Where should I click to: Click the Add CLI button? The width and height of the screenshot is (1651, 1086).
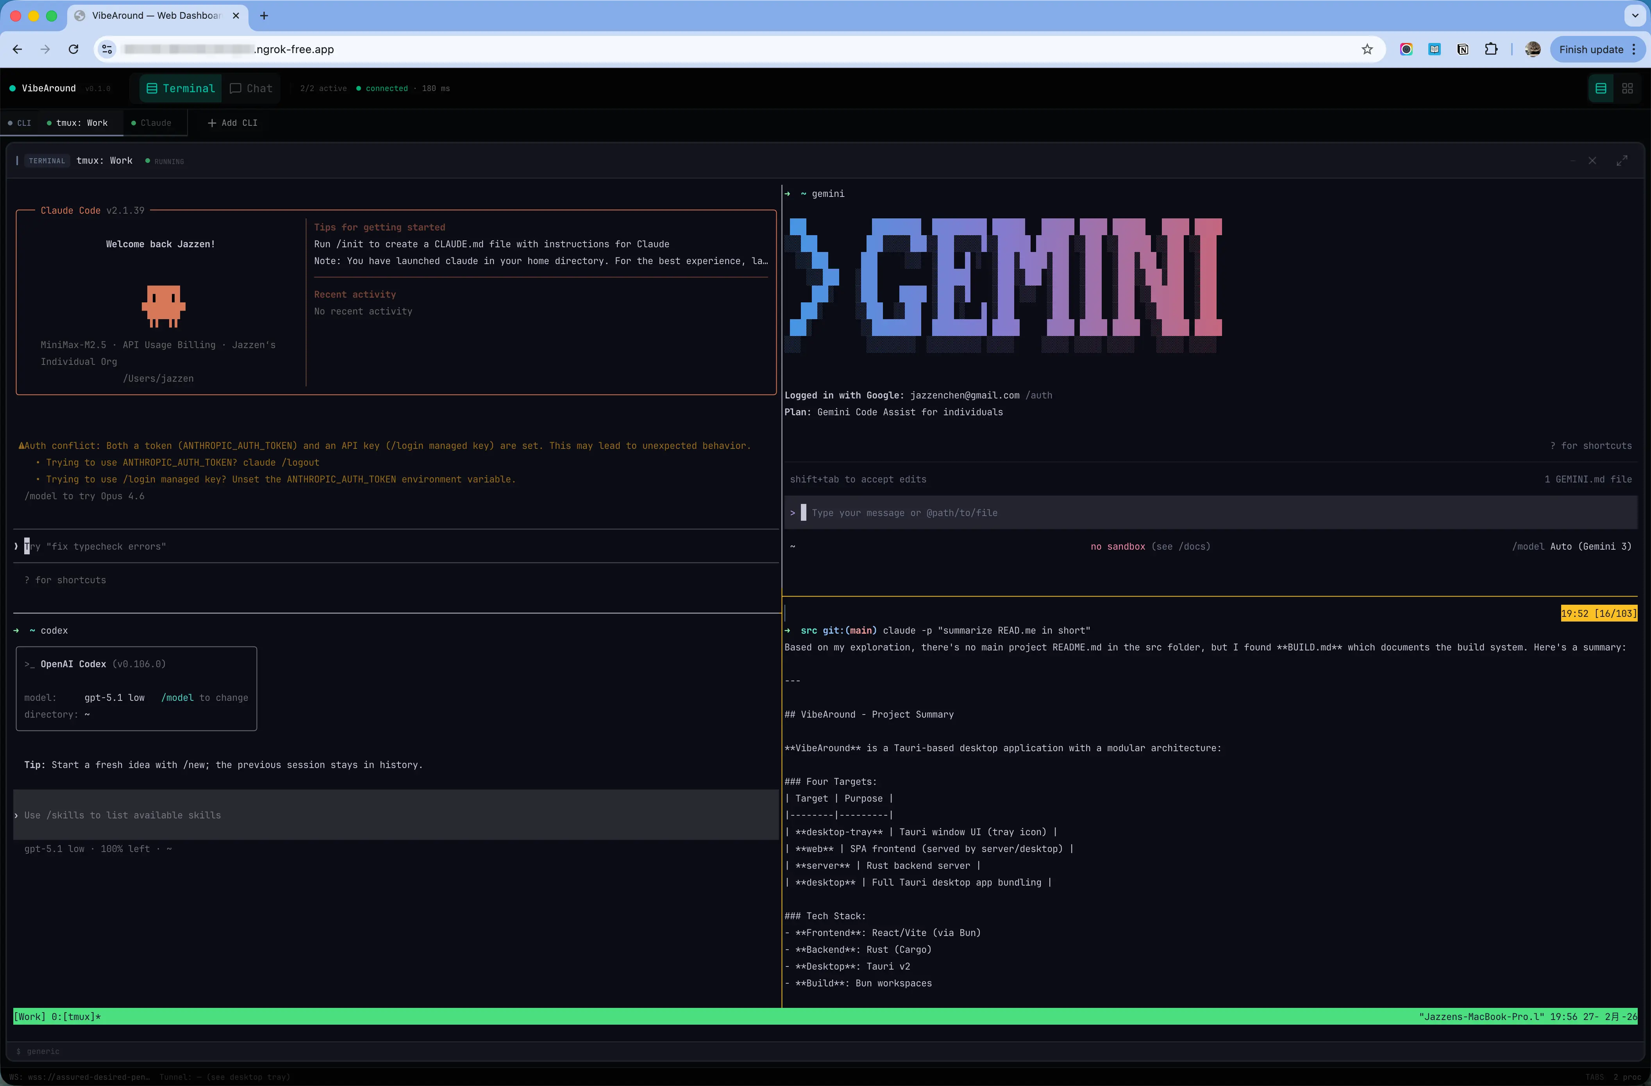233,123
